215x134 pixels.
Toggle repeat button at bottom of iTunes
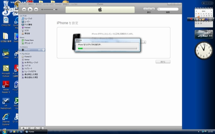(x=35, y=128)
